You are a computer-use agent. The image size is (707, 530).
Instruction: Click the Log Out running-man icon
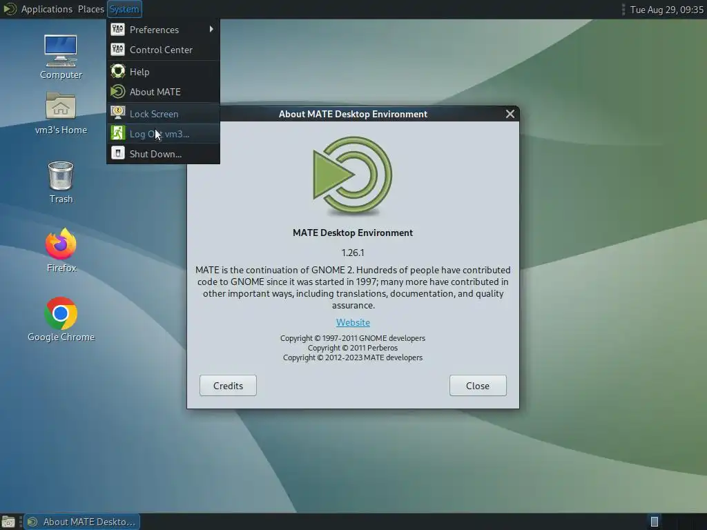117,133
